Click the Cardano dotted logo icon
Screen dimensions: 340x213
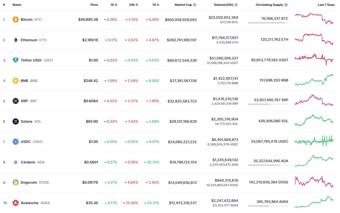pos(16,162)
